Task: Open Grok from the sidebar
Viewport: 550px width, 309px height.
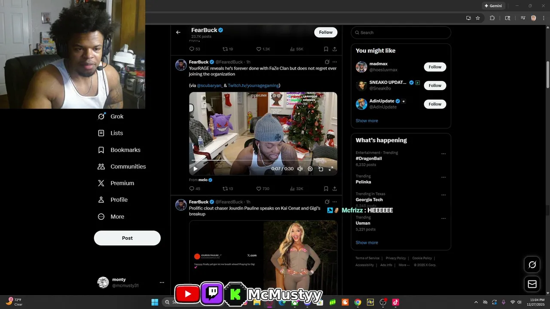Action: coord(111,116)
